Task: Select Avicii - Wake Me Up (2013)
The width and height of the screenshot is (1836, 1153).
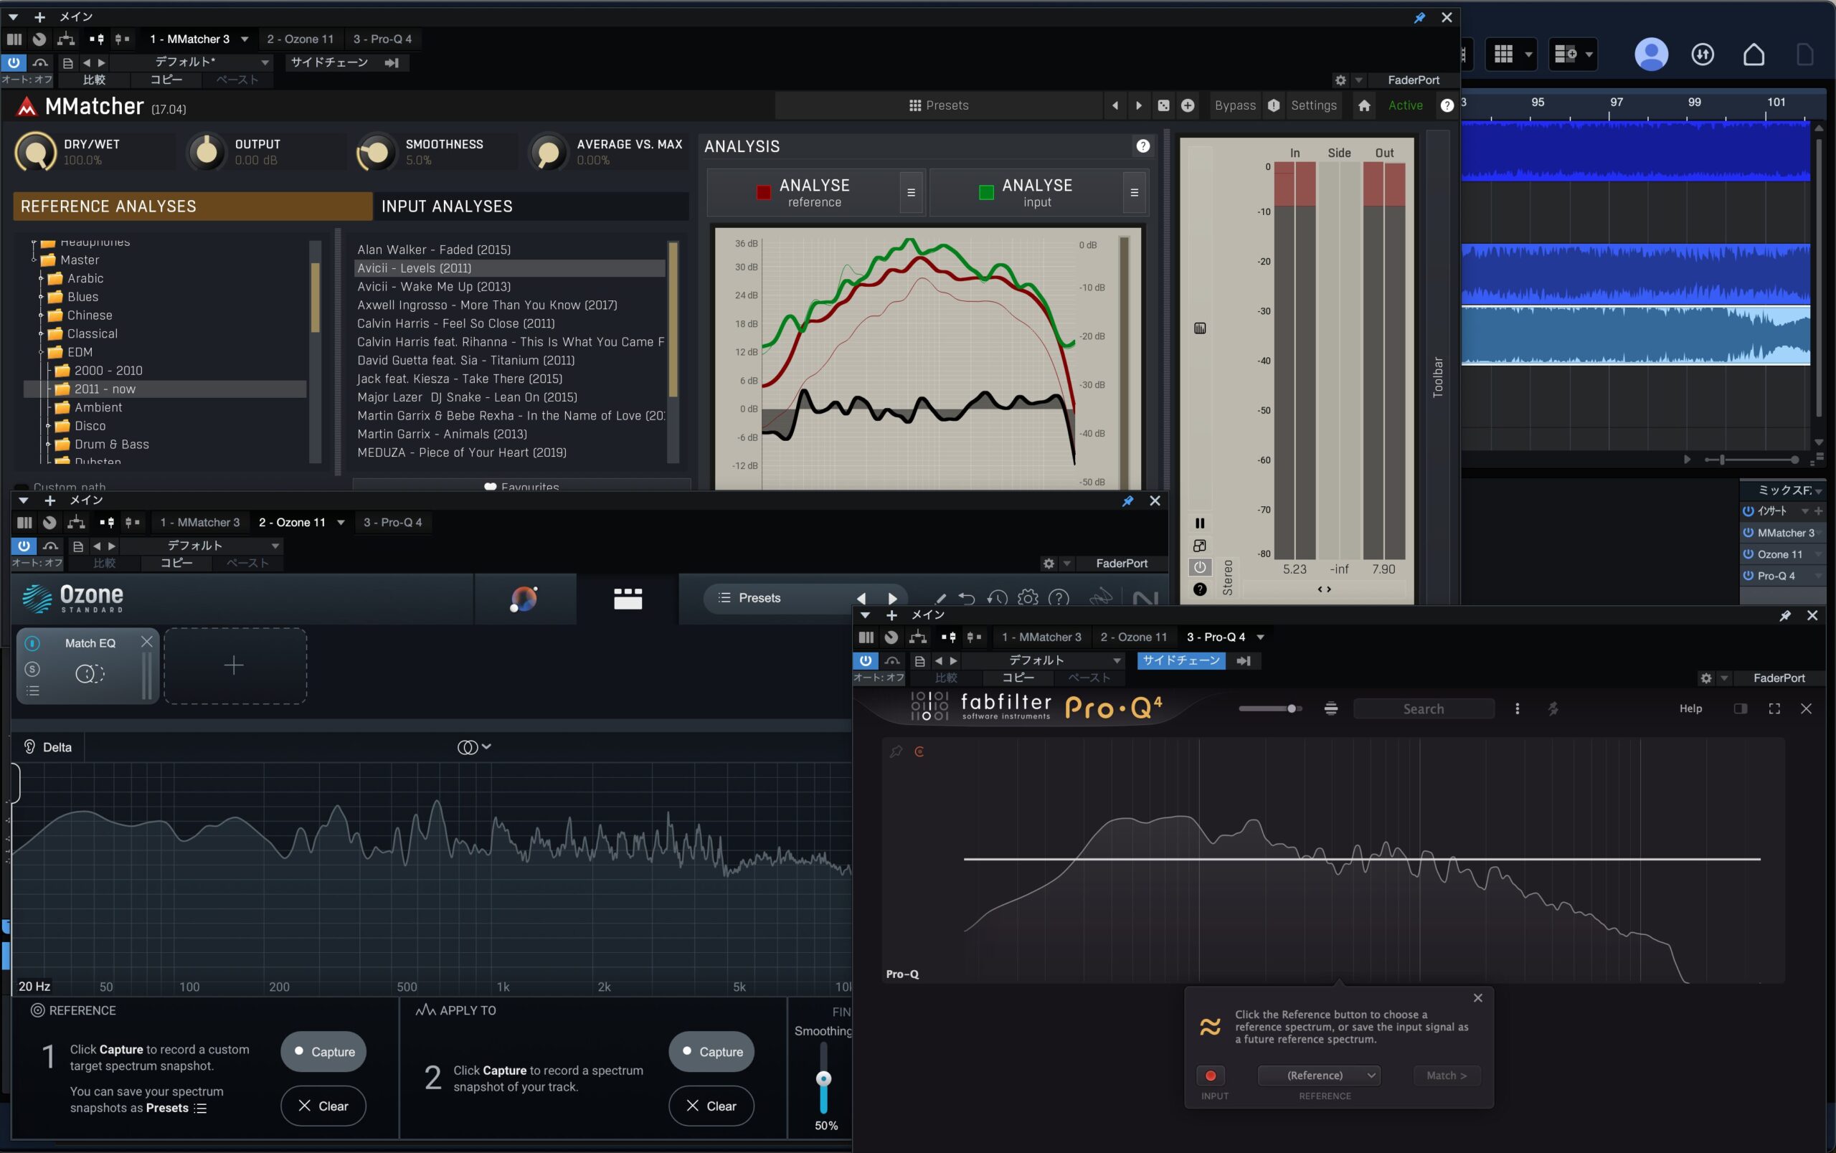Action: (x=434, y=287)
